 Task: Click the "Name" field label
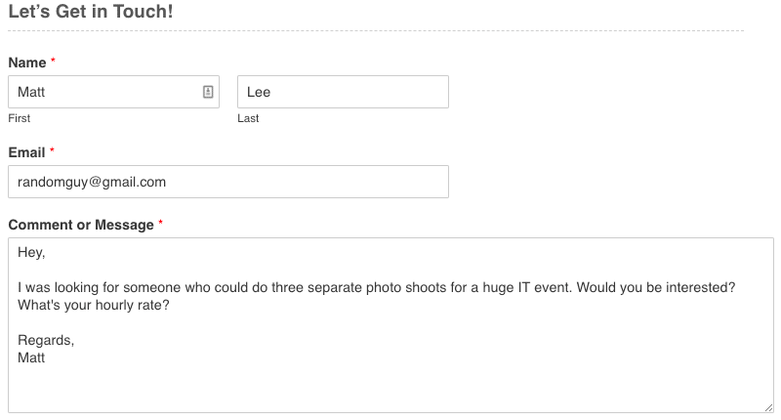click(x=27, y=63)
